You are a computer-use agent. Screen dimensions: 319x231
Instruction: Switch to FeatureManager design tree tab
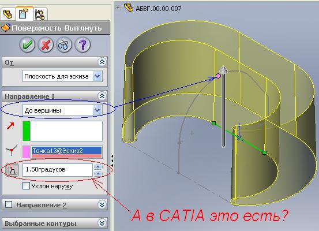(7, 14)
